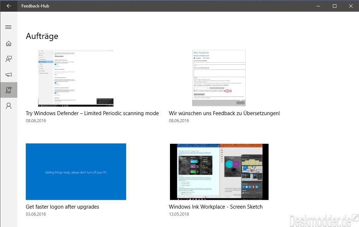
Task: Open the profile account icon
Action: [x=8, y=106]
